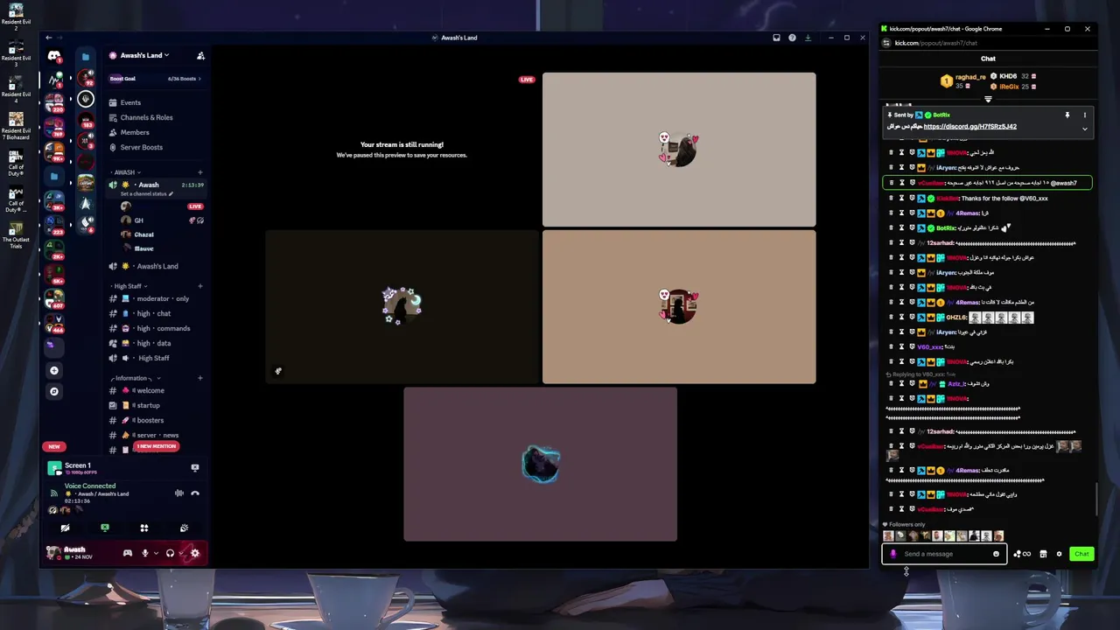This screenshot has height=630, width=1120.
Task: Collapse the Kick leaderboard arrow
Action: 988,100
